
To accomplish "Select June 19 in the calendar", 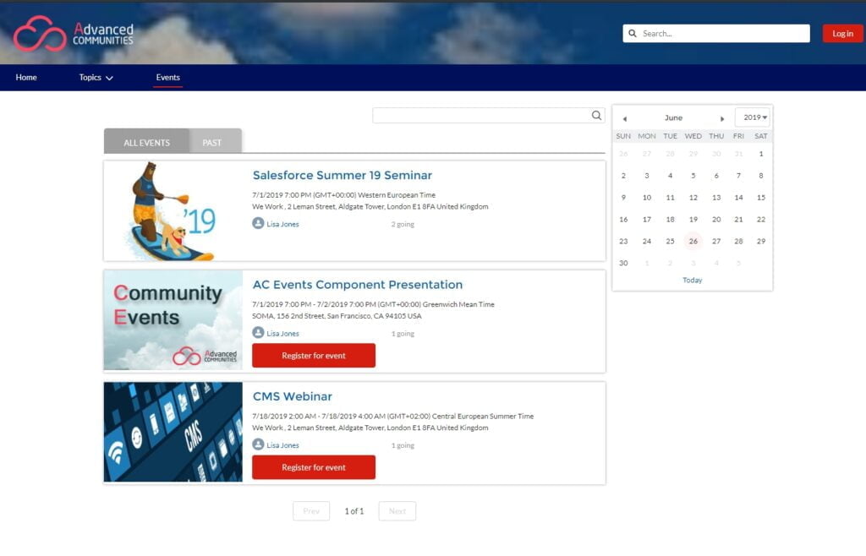I will pos(693,220).
